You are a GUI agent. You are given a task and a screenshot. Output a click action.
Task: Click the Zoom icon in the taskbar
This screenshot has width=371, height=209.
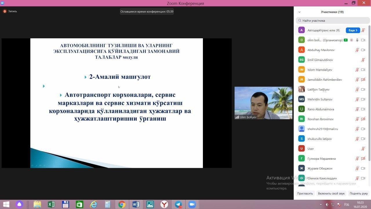click(x=192, y=204)
